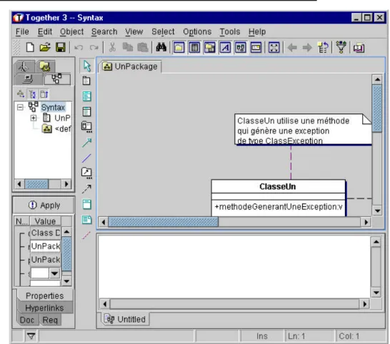Click status bar funnel filter icon

(x=31, y=336)
